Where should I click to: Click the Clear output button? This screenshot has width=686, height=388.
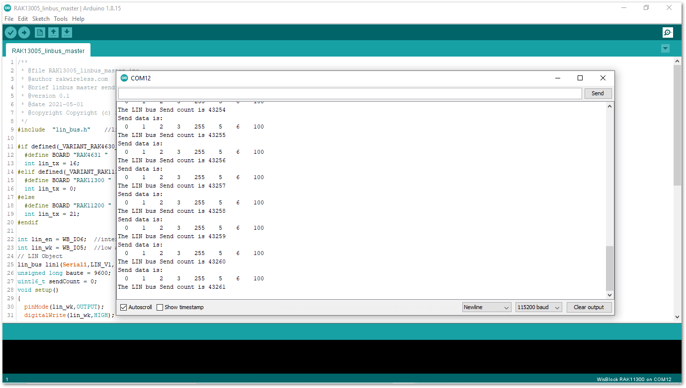[589, 308]
